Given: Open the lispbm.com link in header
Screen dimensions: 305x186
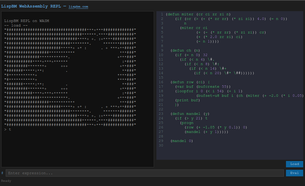Looking at the screenshot, I should (78, 7).
